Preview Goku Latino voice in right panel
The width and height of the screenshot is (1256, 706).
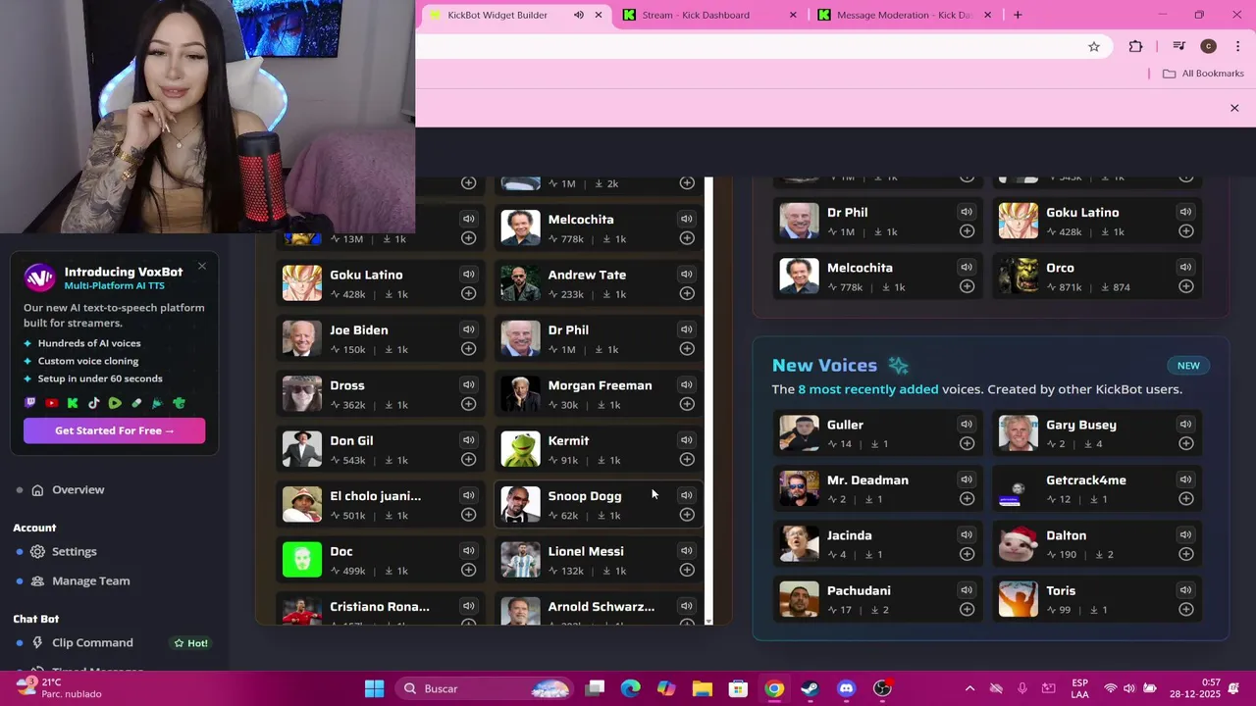pos(1185,212)
